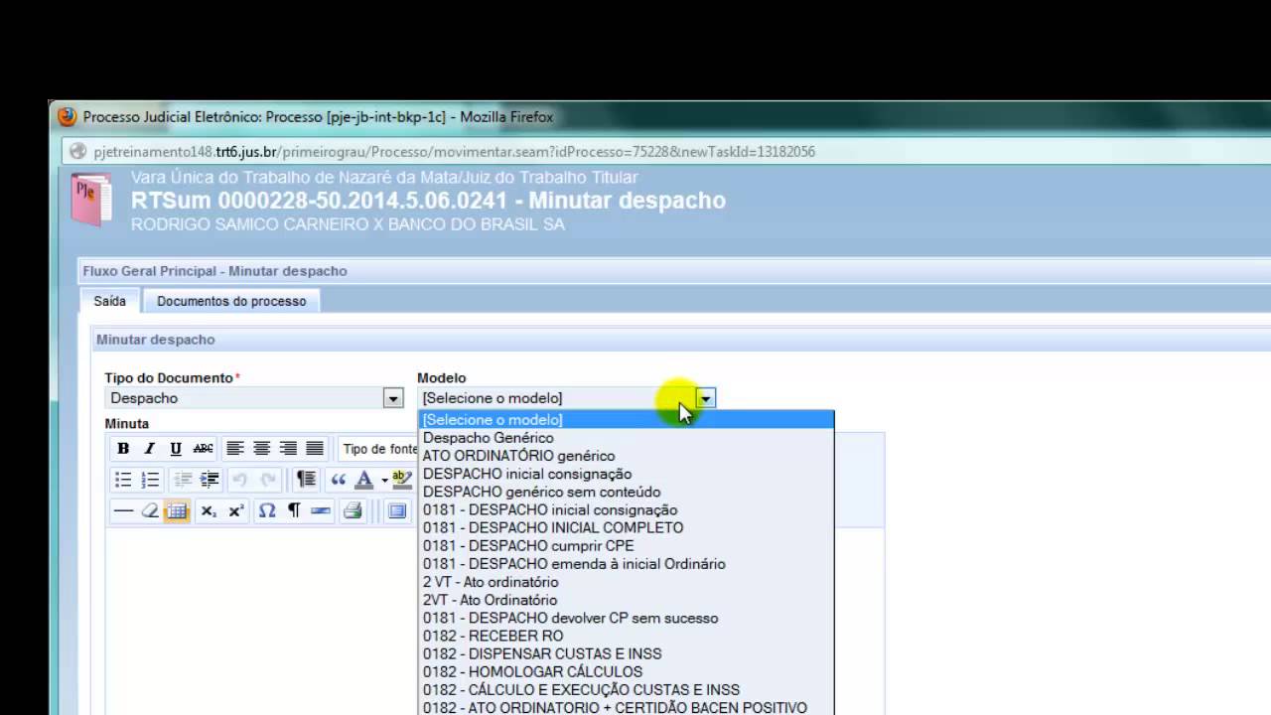
Task: Center align text in the editor
Action: 262,449
